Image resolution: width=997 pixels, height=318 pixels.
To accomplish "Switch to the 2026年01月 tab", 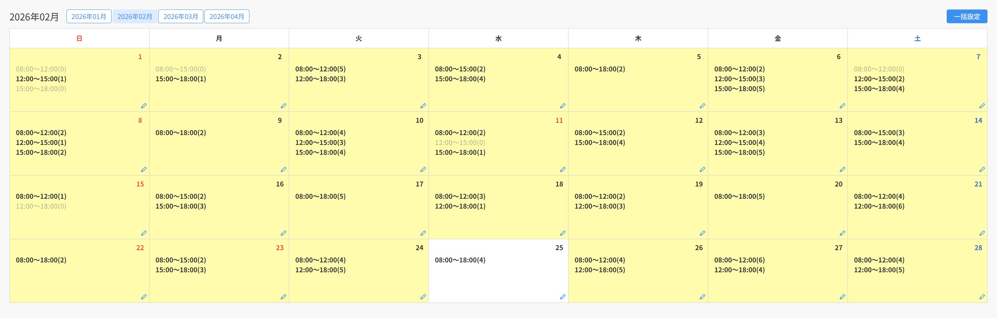I will pyautogui.click(x=89, y=17).
